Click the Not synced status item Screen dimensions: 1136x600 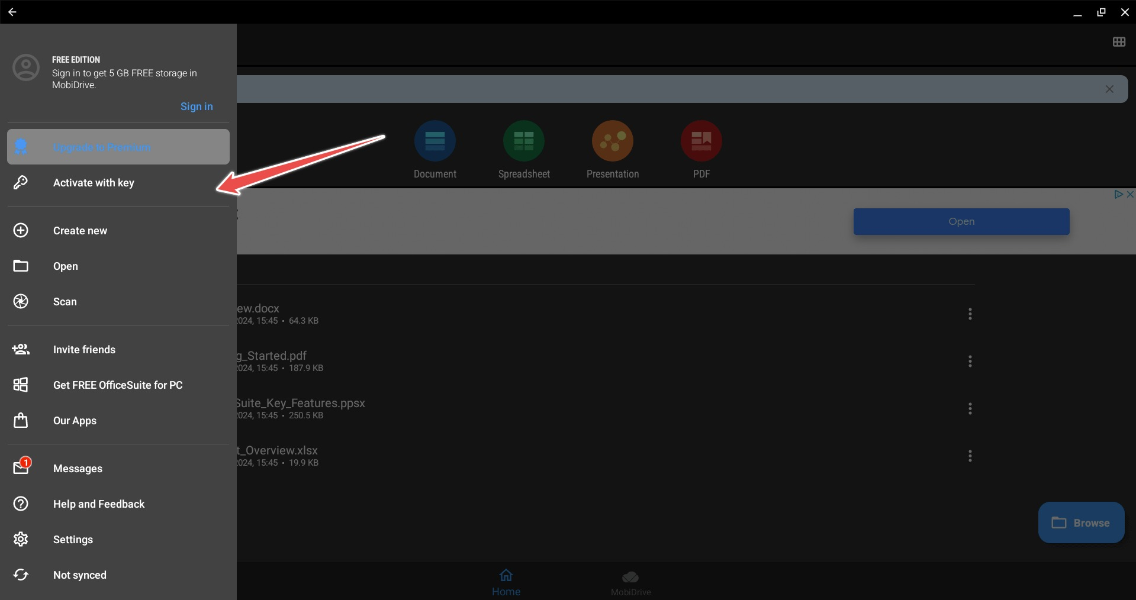(x=79, y=575)
